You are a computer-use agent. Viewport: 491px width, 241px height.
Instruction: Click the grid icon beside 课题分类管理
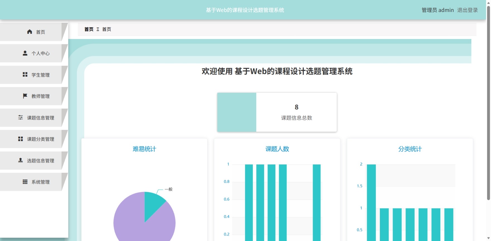coord(21,139)
